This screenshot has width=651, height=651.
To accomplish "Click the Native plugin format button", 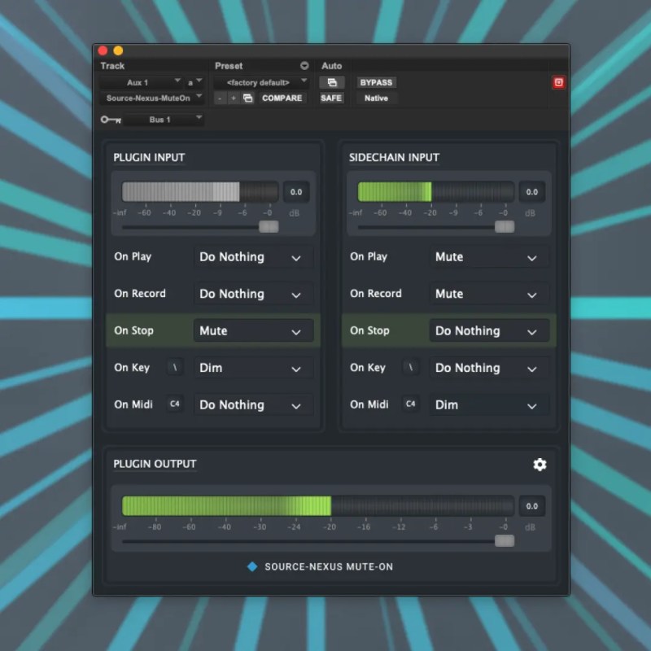I will (376, 98).
